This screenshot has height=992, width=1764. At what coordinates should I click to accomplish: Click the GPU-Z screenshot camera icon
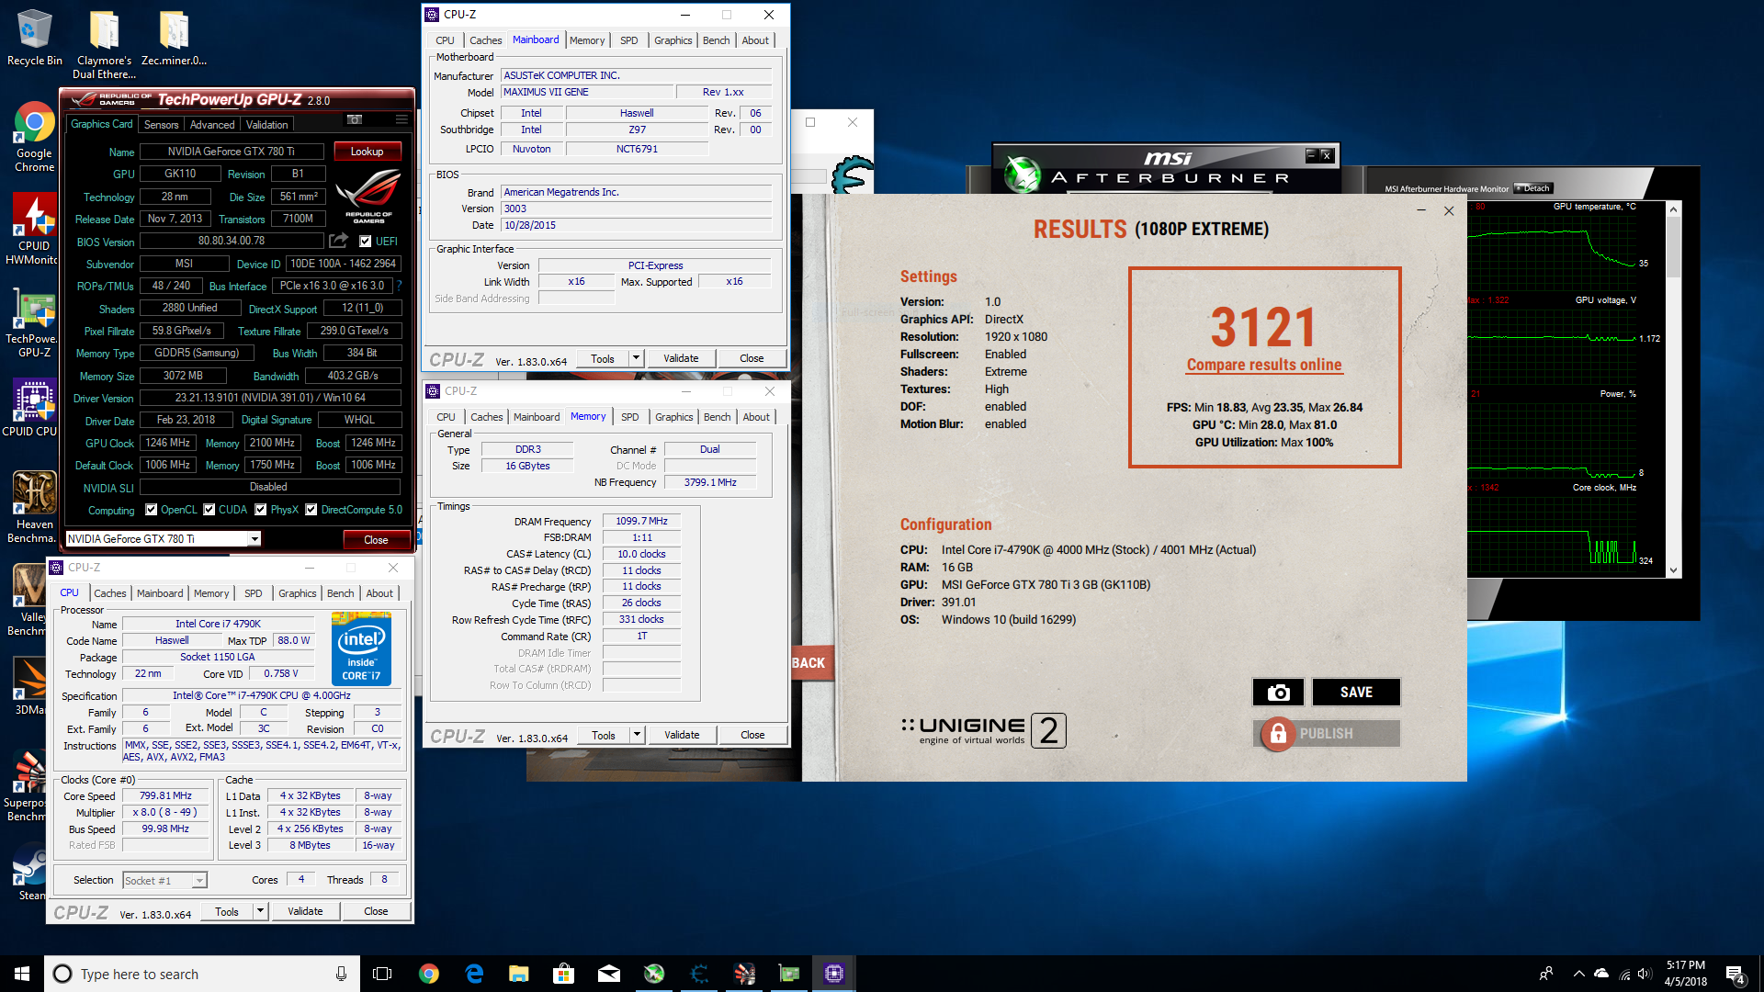[x=355, y=120]
